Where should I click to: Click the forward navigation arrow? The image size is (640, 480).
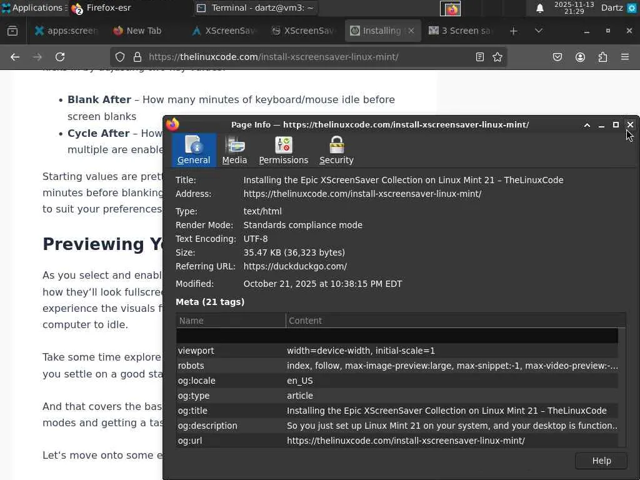pyautogui.click(x=37, y=57)
